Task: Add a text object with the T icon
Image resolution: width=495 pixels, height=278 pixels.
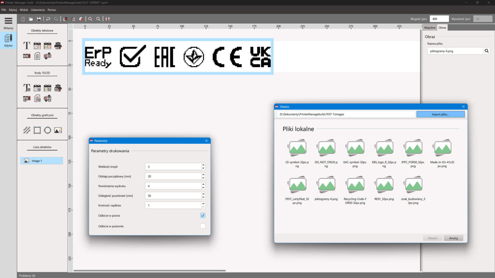Action: [x=27, y=46]
